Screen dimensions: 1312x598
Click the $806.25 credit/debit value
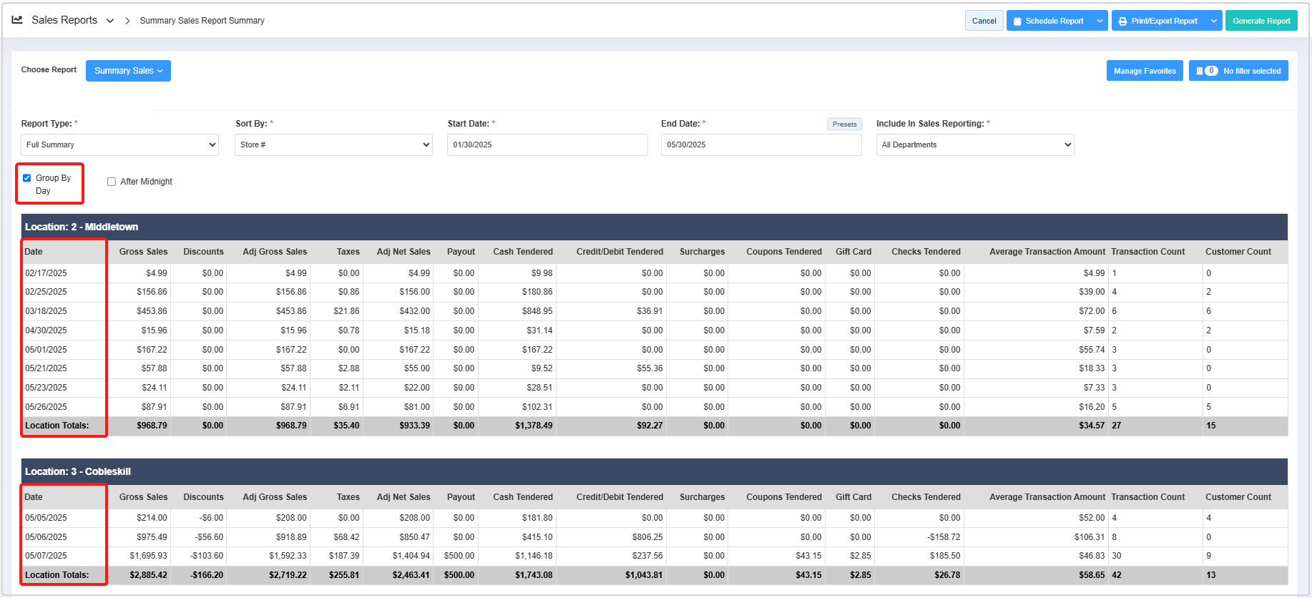tap(647, 537)
